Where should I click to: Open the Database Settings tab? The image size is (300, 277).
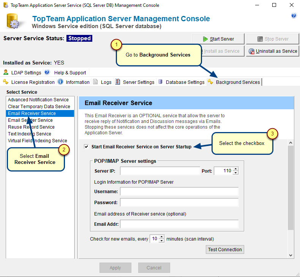(182, 82)
